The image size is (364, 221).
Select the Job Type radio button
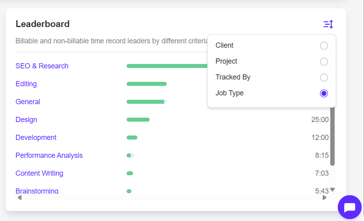(x=324, y=93)
